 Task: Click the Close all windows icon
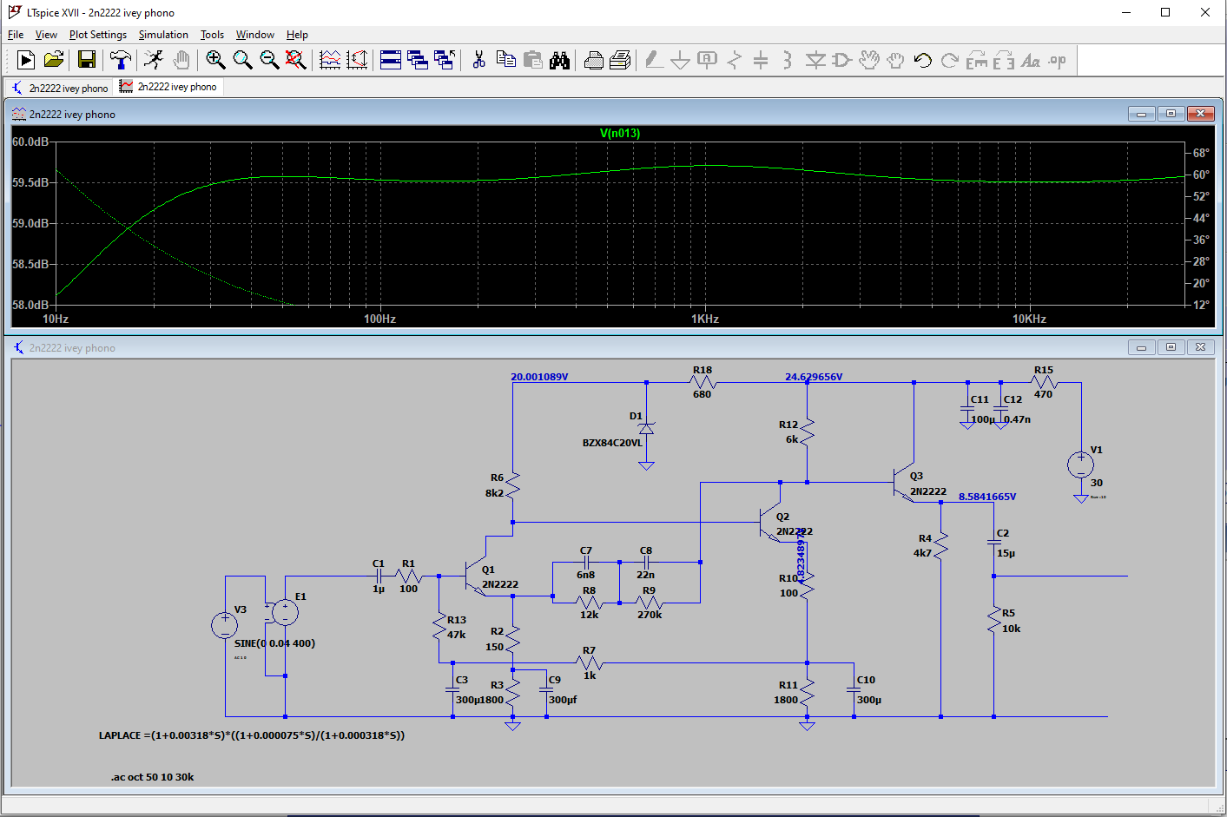click(x=445, y=60)
